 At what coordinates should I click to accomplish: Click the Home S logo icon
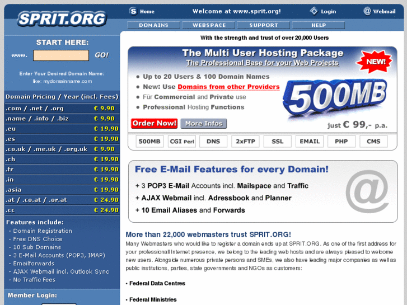click(x=133, y=11)
